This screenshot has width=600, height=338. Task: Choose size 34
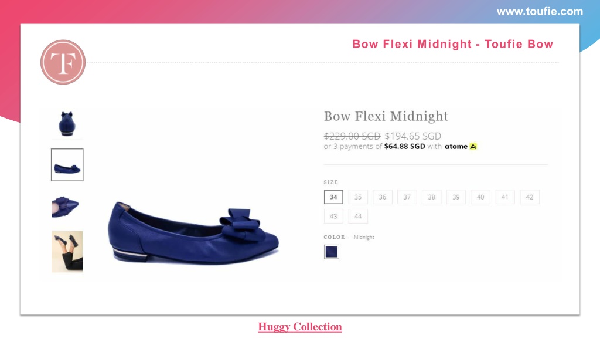(x=333, y=197)
